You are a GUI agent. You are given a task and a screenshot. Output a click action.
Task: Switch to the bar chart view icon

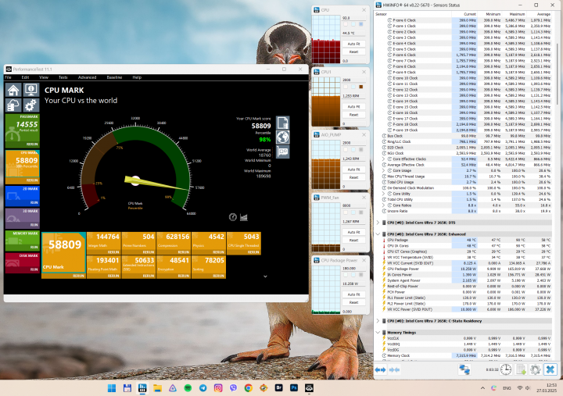click(244, 217)
